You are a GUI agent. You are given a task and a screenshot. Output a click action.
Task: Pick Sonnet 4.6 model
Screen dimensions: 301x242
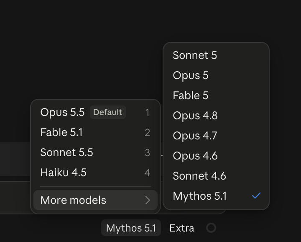(216, 176)
